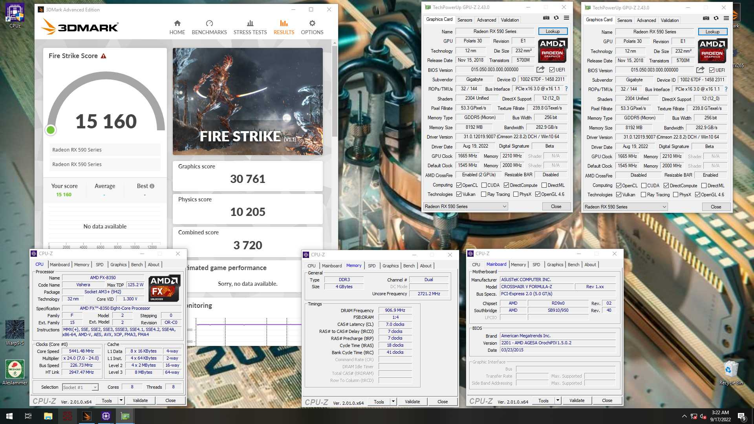Screen dimensions: 754x424
Task: Click the 10 205 physics score
Action: [x=248, y=212]
